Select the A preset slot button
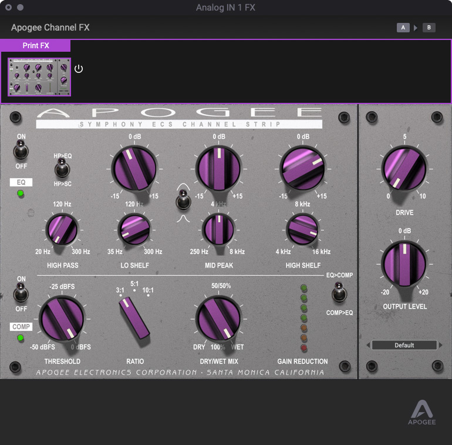The width and height of the screenshot is (452, 445). [x=403, y=28]
